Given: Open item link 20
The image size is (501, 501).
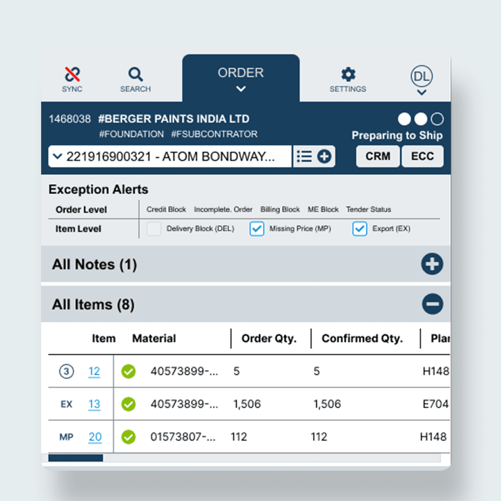Looking at the screenshot, I should tap(95, 437).
